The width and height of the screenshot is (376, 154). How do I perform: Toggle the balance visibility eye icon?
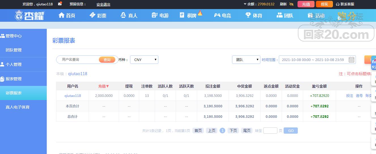click(291, 4)
